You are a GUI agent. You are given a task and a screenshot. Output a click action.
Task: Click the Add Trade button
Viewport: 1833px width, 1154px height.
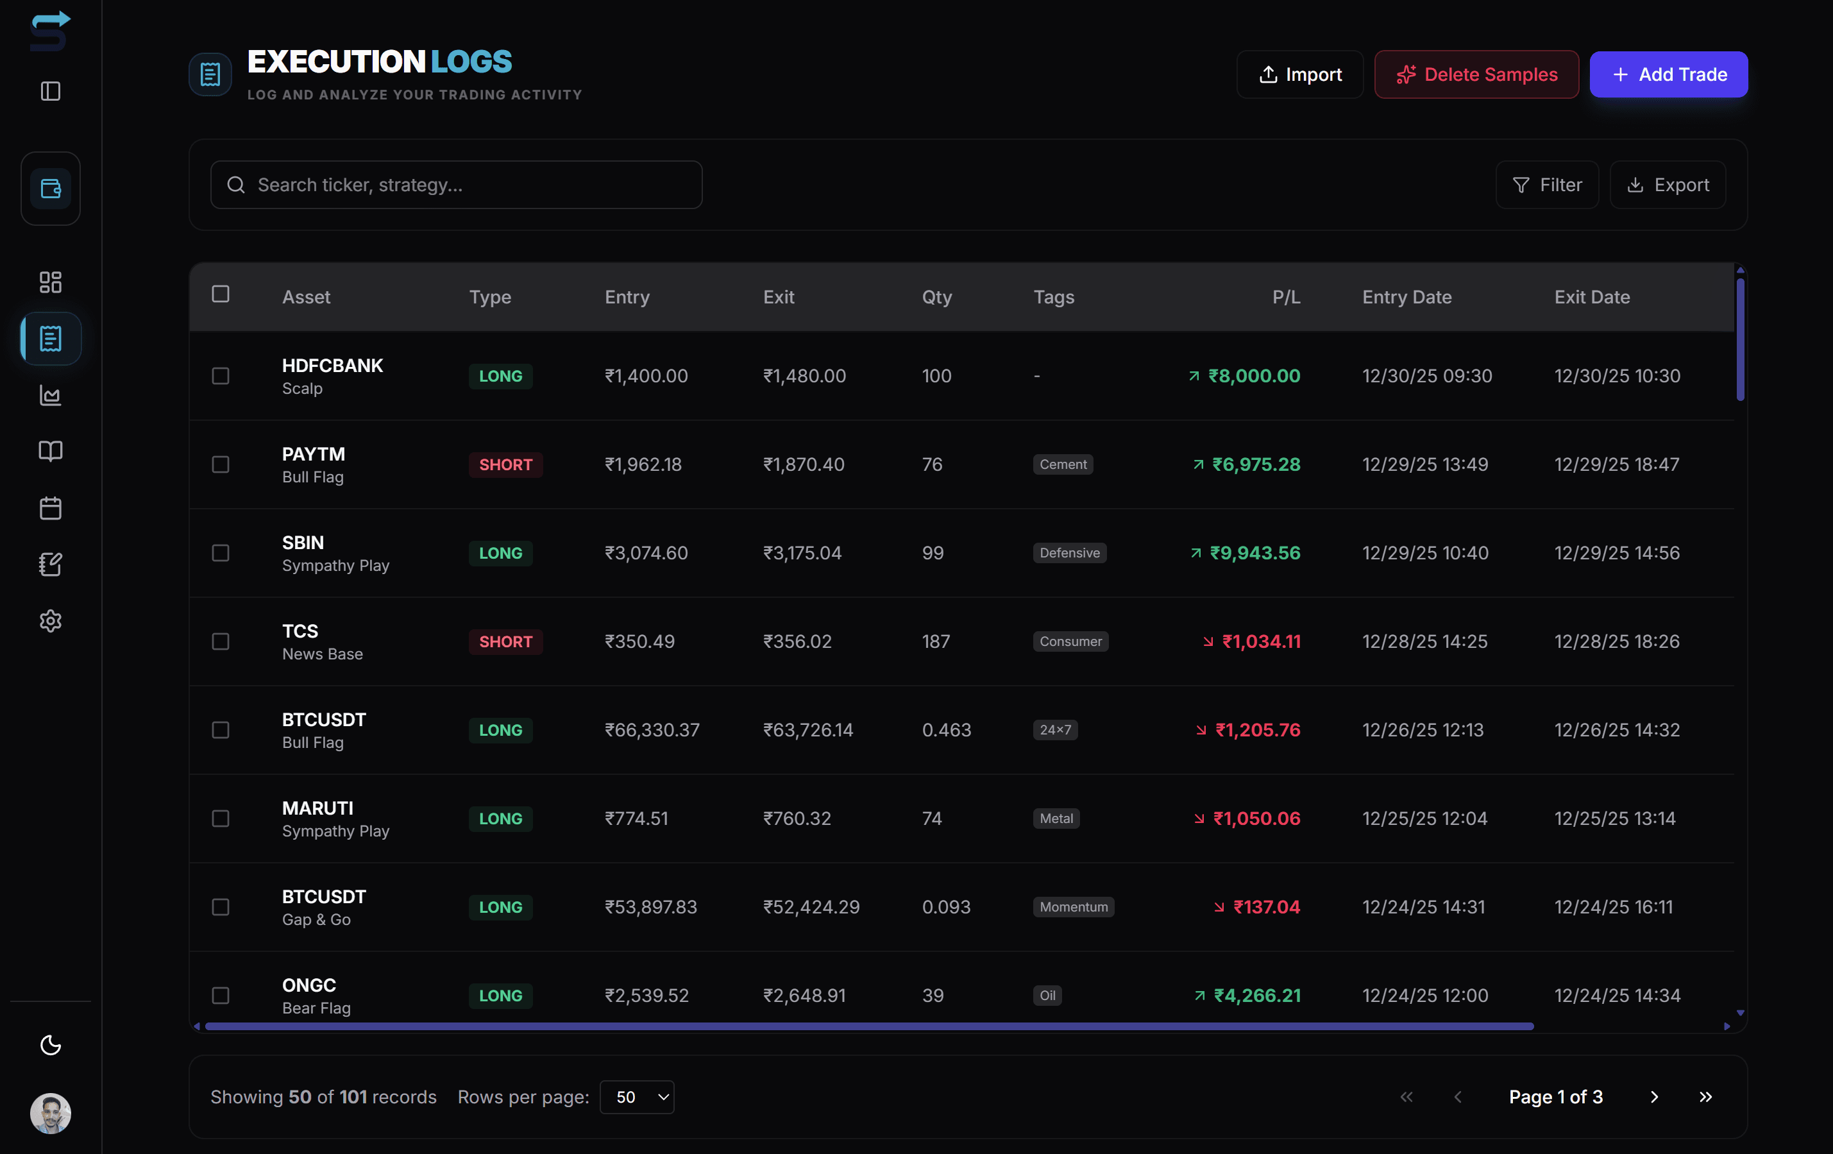[1668, 74]
